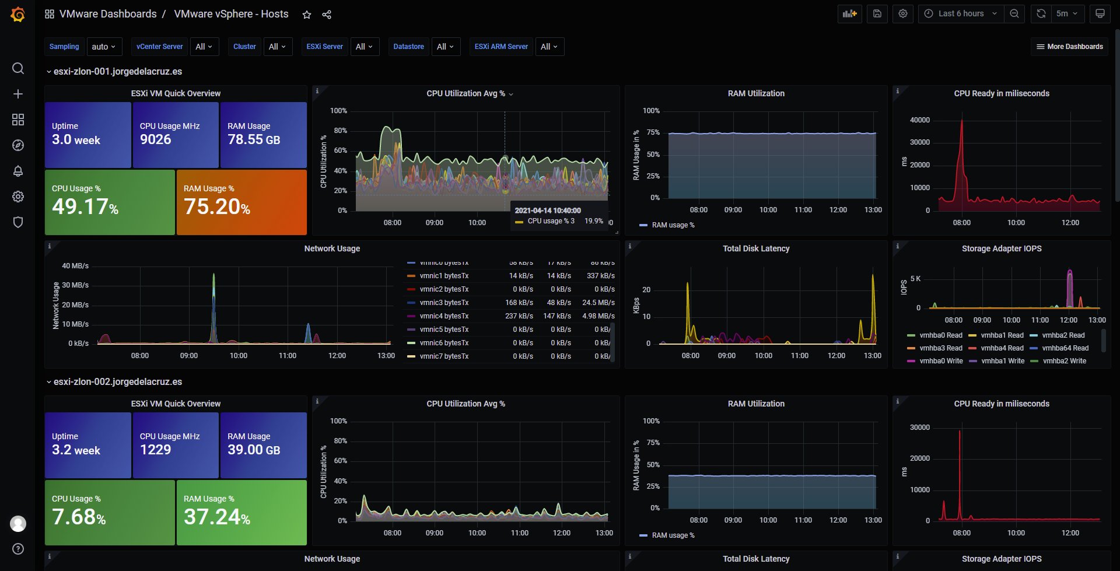Open Dashboards from the sidebar squares icon

pyautogui.click(x=18, y=120)
